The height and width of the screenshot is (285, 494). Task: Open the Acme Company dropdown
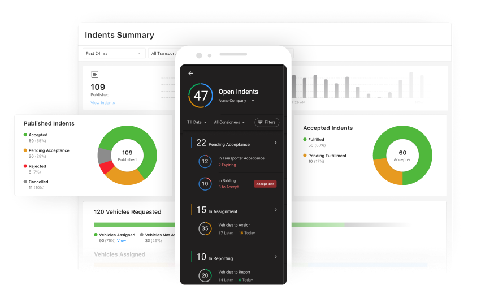236,101
